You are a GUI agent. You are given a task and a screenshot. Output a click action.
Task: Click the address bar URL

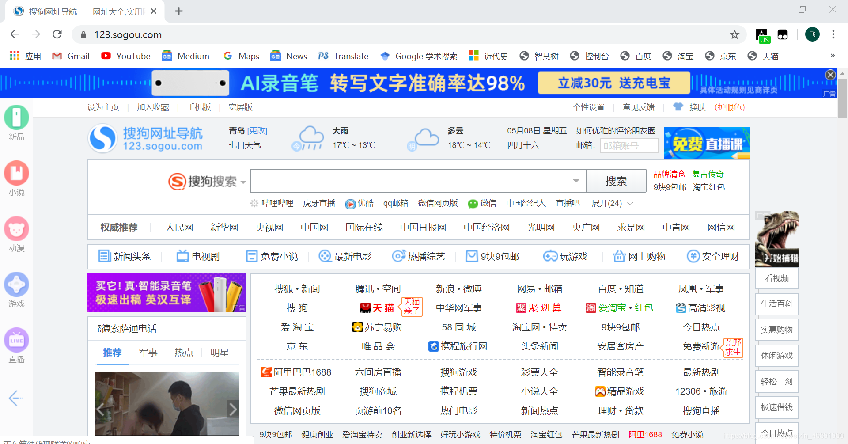point(128,34)
